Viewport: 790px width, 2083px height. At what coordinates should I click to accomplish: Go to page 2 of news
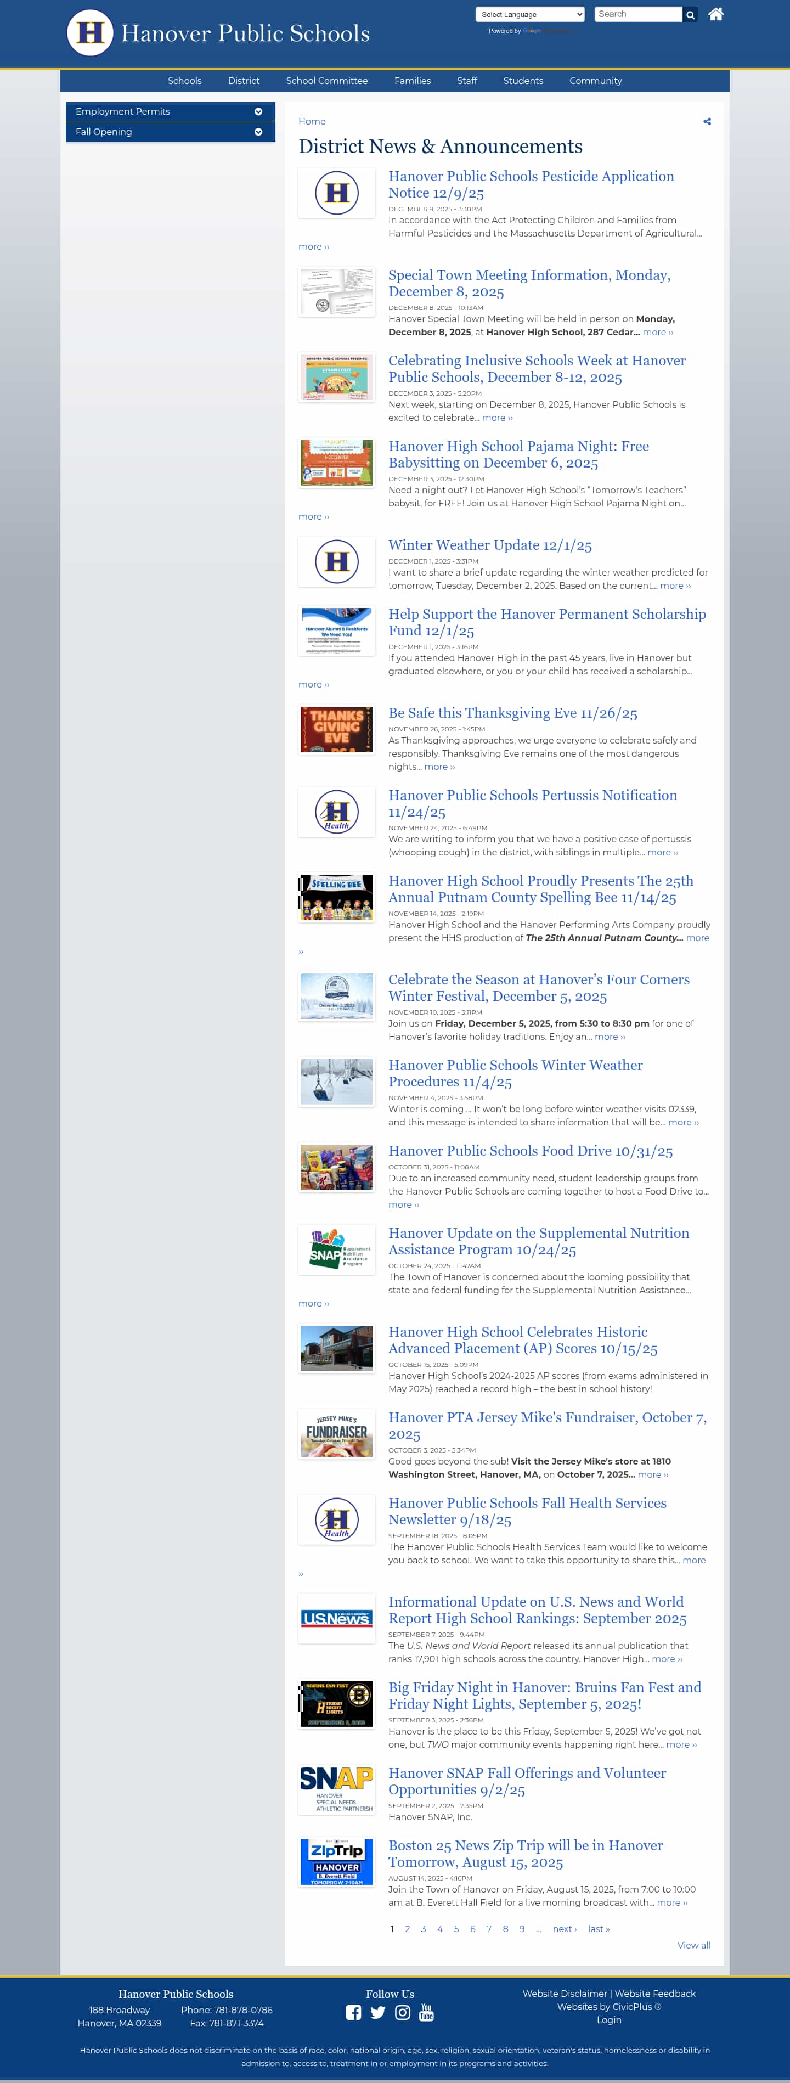point(408,1929)
